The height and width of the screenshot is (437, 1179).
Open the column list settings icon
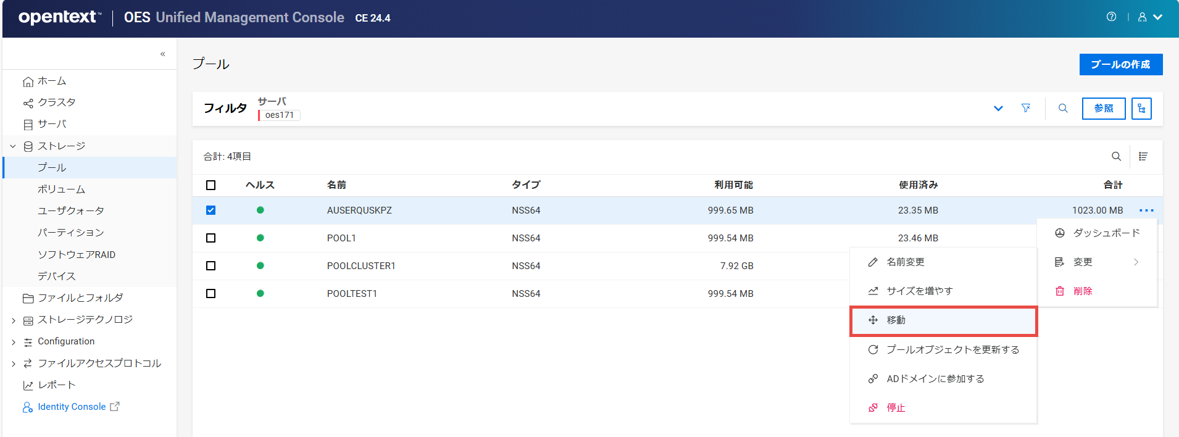pyautogui.click(x=1143, y=157)
